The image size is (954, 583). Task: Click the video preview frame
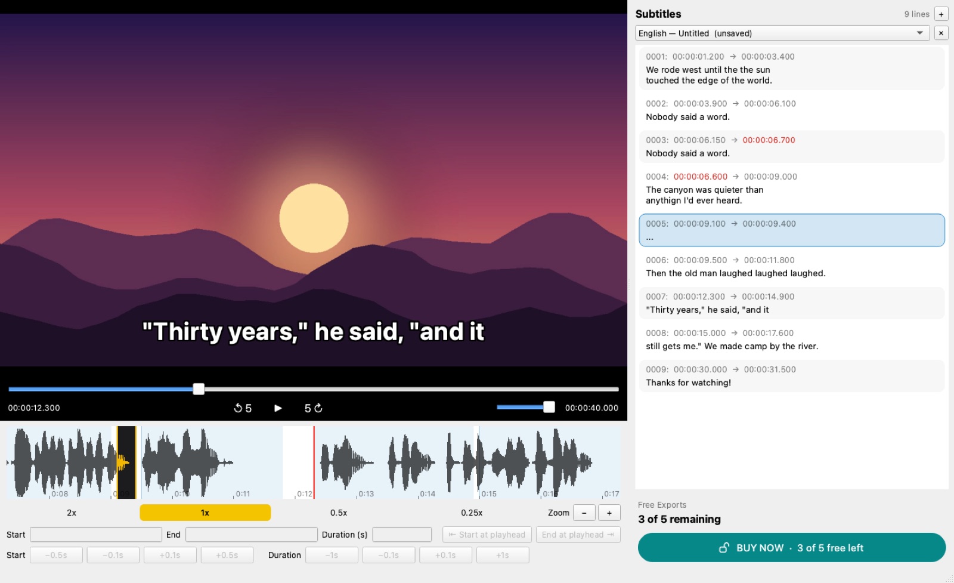click(314, 190)
